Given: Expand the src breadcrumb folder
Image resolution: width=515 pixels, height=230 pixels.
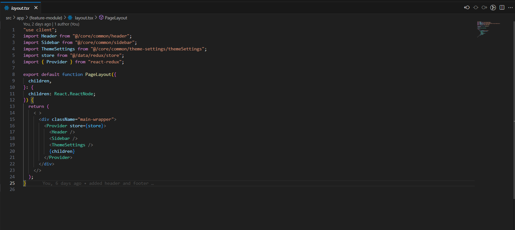Looking at the screenshot, I should [x=8, y=18].
